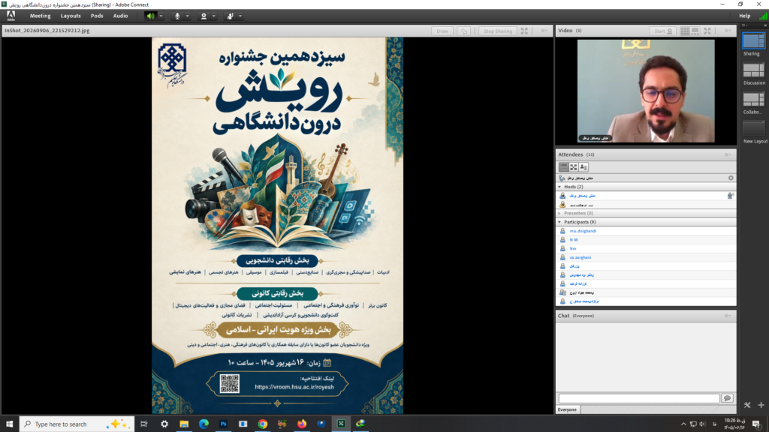Toggle full screen for Share pod
769x432 pixels.
524,31
